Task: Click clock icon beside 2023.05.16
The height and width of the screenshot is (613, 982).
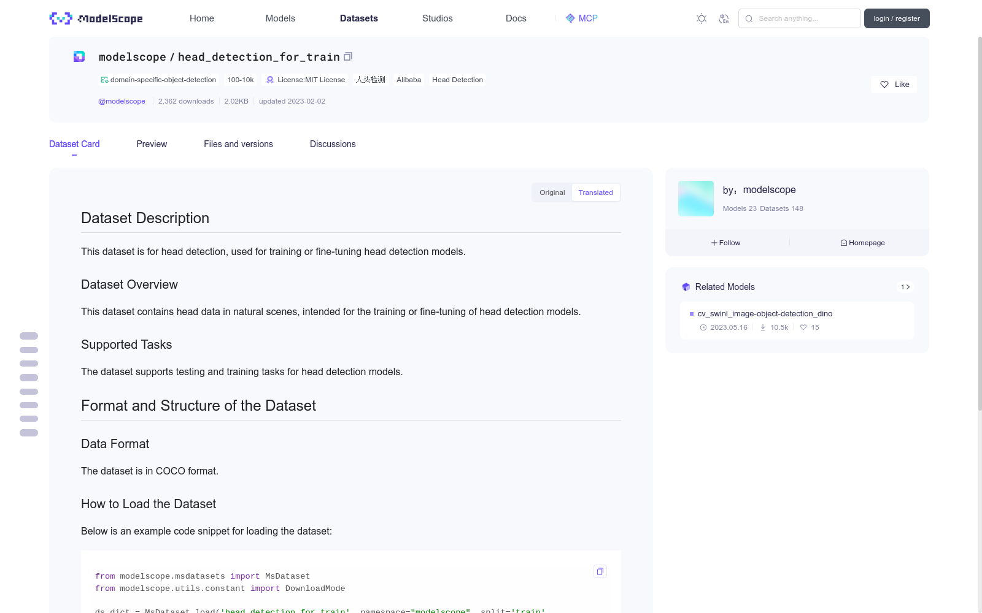Action: coord(703,327)
